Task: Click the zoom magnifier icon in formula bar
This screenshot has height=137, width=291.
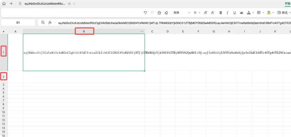Action: (x=43, y=22)
